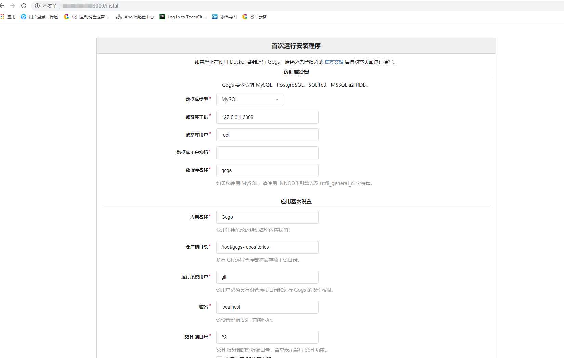Open the 极目互动销售运营 bookmark

[x=86, y=17]
